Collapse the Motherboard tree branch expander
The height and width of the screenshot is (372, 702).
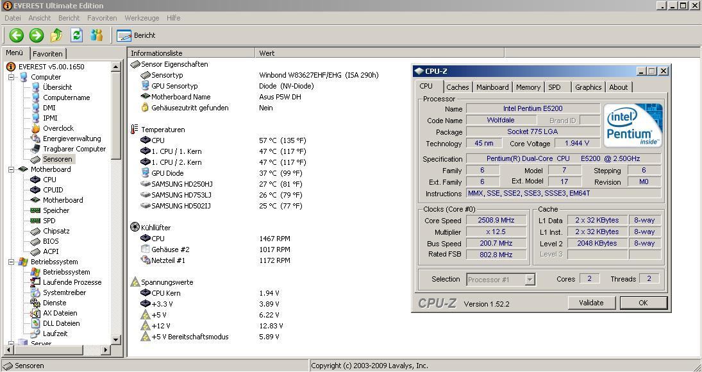click(11, 169)
